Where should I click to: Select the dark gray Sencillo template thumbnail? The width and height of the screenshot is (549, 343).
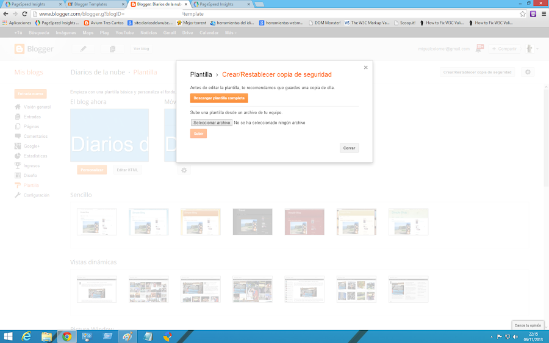(x=253, y=222)
